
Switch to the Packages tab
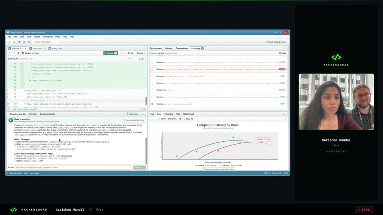[168, 114]
